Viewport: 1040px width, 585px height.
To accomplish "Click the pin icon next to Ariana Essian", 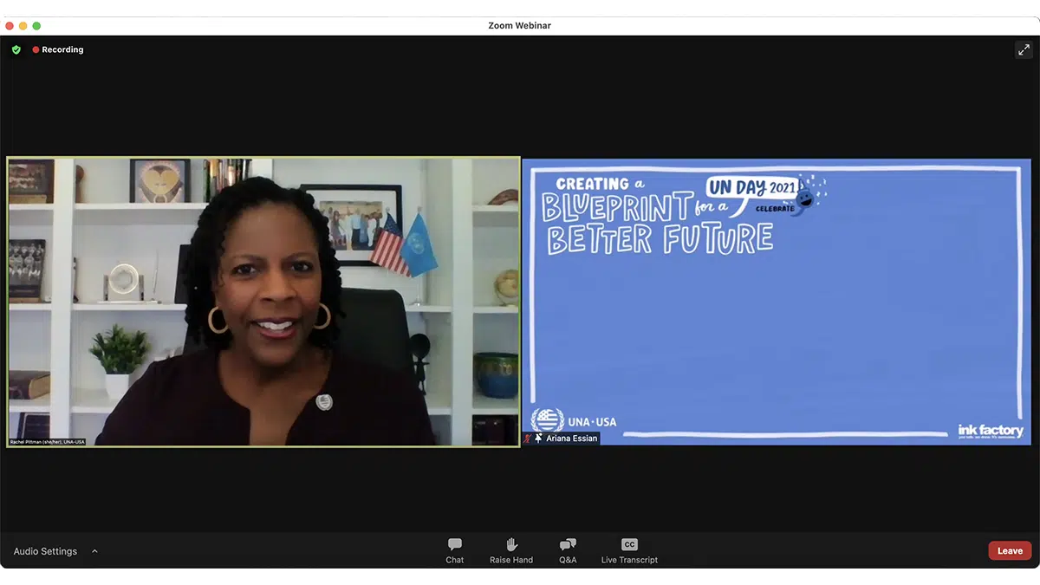I will tap(538, 439).
